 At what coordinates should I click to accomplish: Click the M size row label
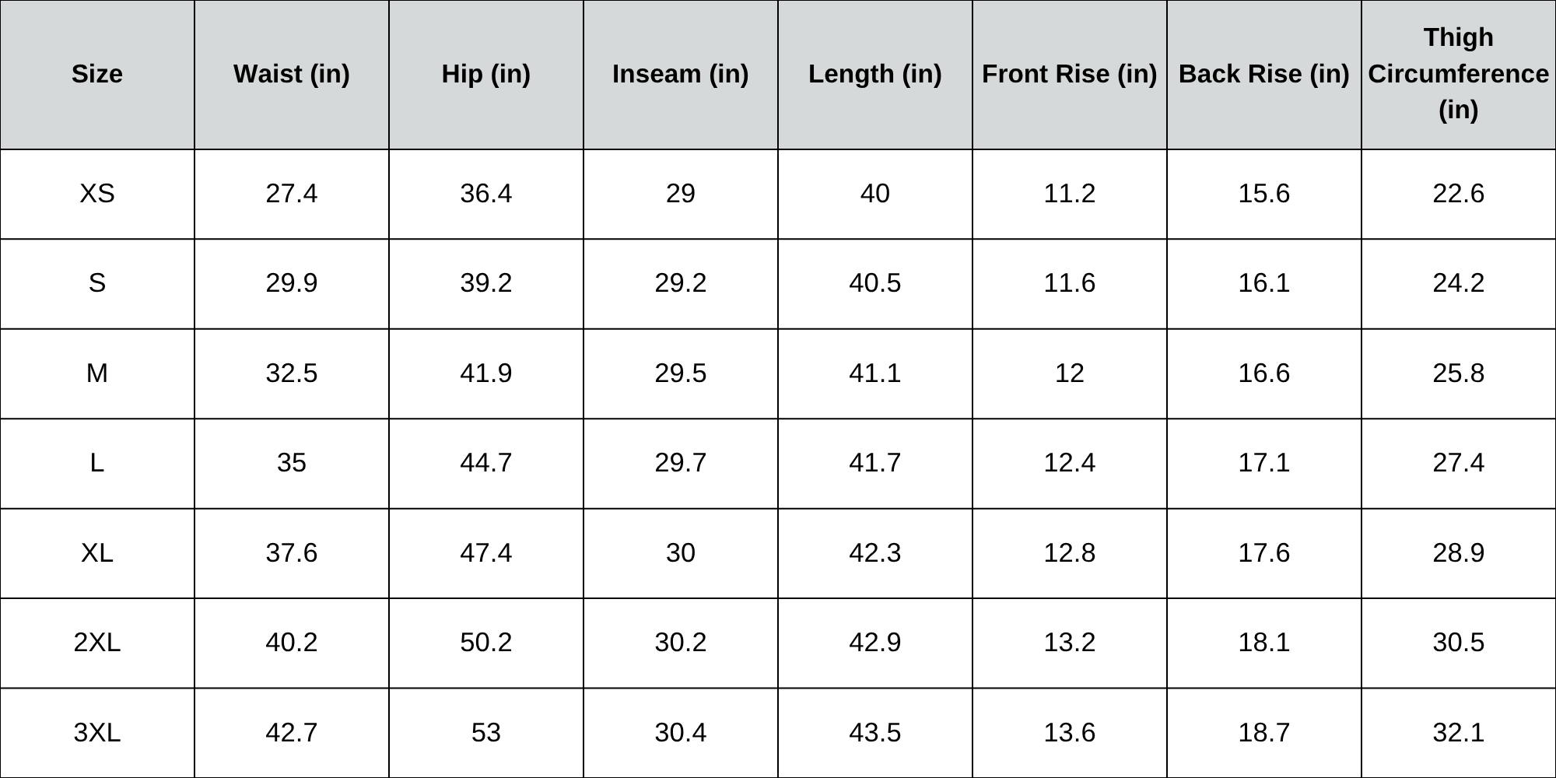[x=96, y=373]
